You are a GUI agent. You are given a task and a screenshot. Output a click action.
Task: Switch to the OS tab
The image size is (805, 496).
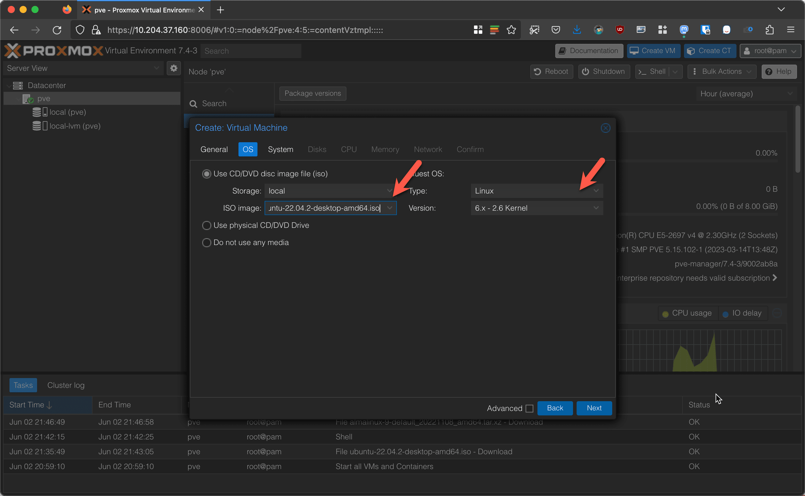coord(248,150)
